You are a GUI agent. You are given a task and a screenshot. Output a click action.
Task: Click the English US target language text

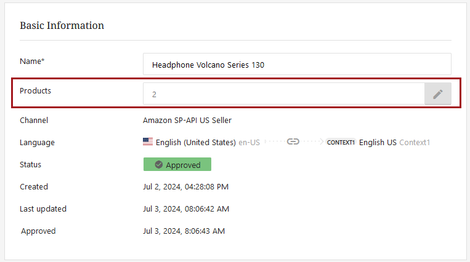[378, 142]
